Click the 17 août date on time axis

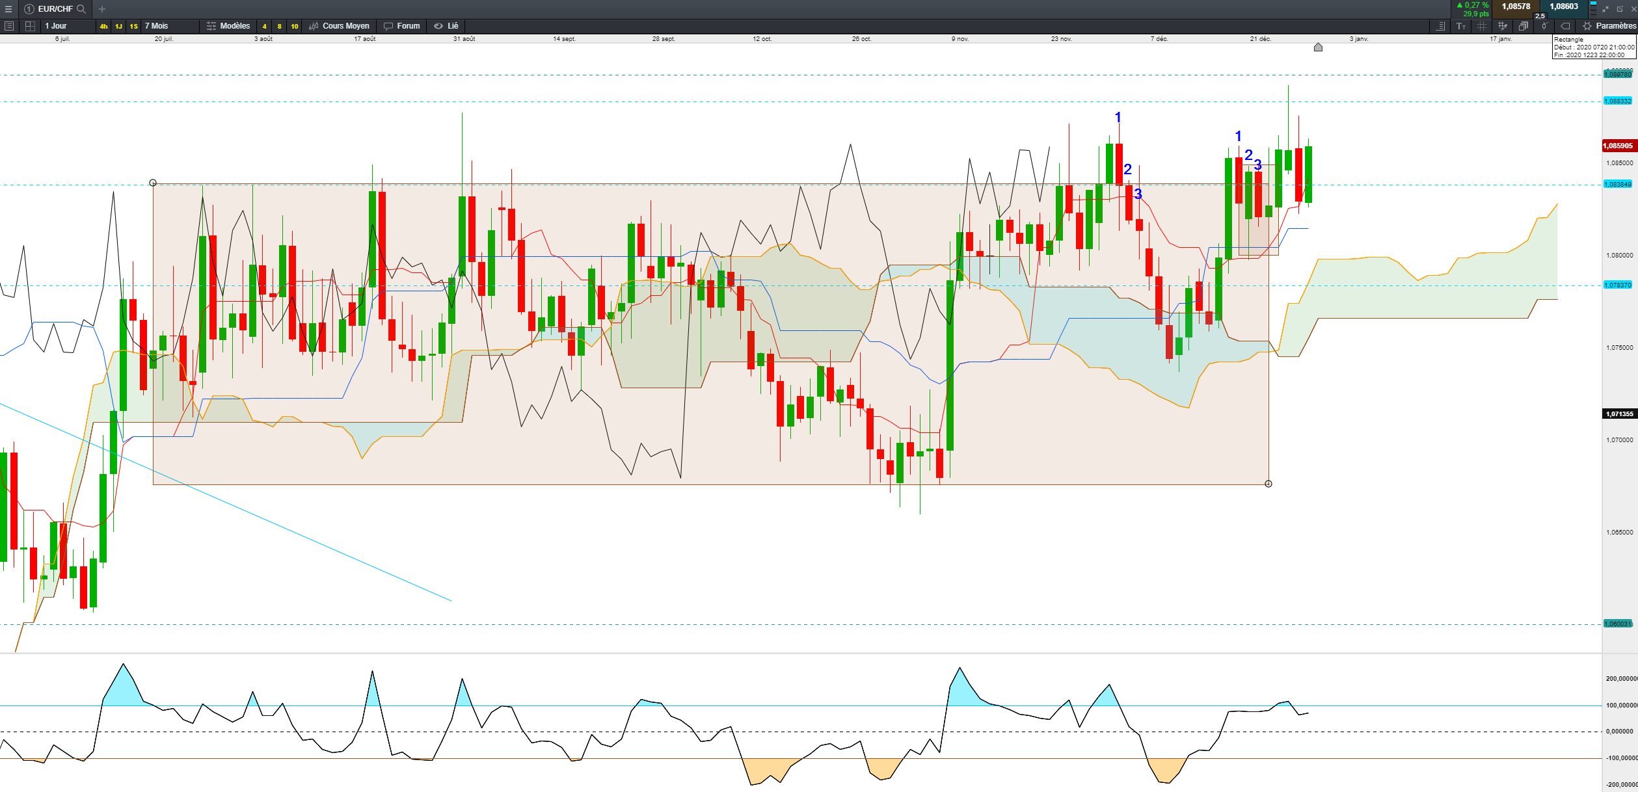(x=365, y=39)
